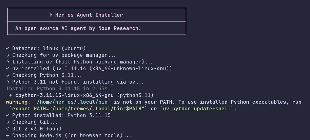310x140 pixels.
Task: Click the arrow before "Checking Python 3.11"
Action: tap(8, 75)
